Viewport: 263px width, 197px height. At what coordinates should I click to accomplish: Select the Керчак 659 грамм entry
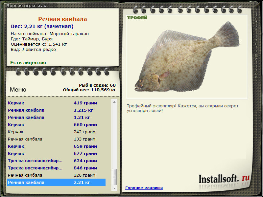coord(56,146)
